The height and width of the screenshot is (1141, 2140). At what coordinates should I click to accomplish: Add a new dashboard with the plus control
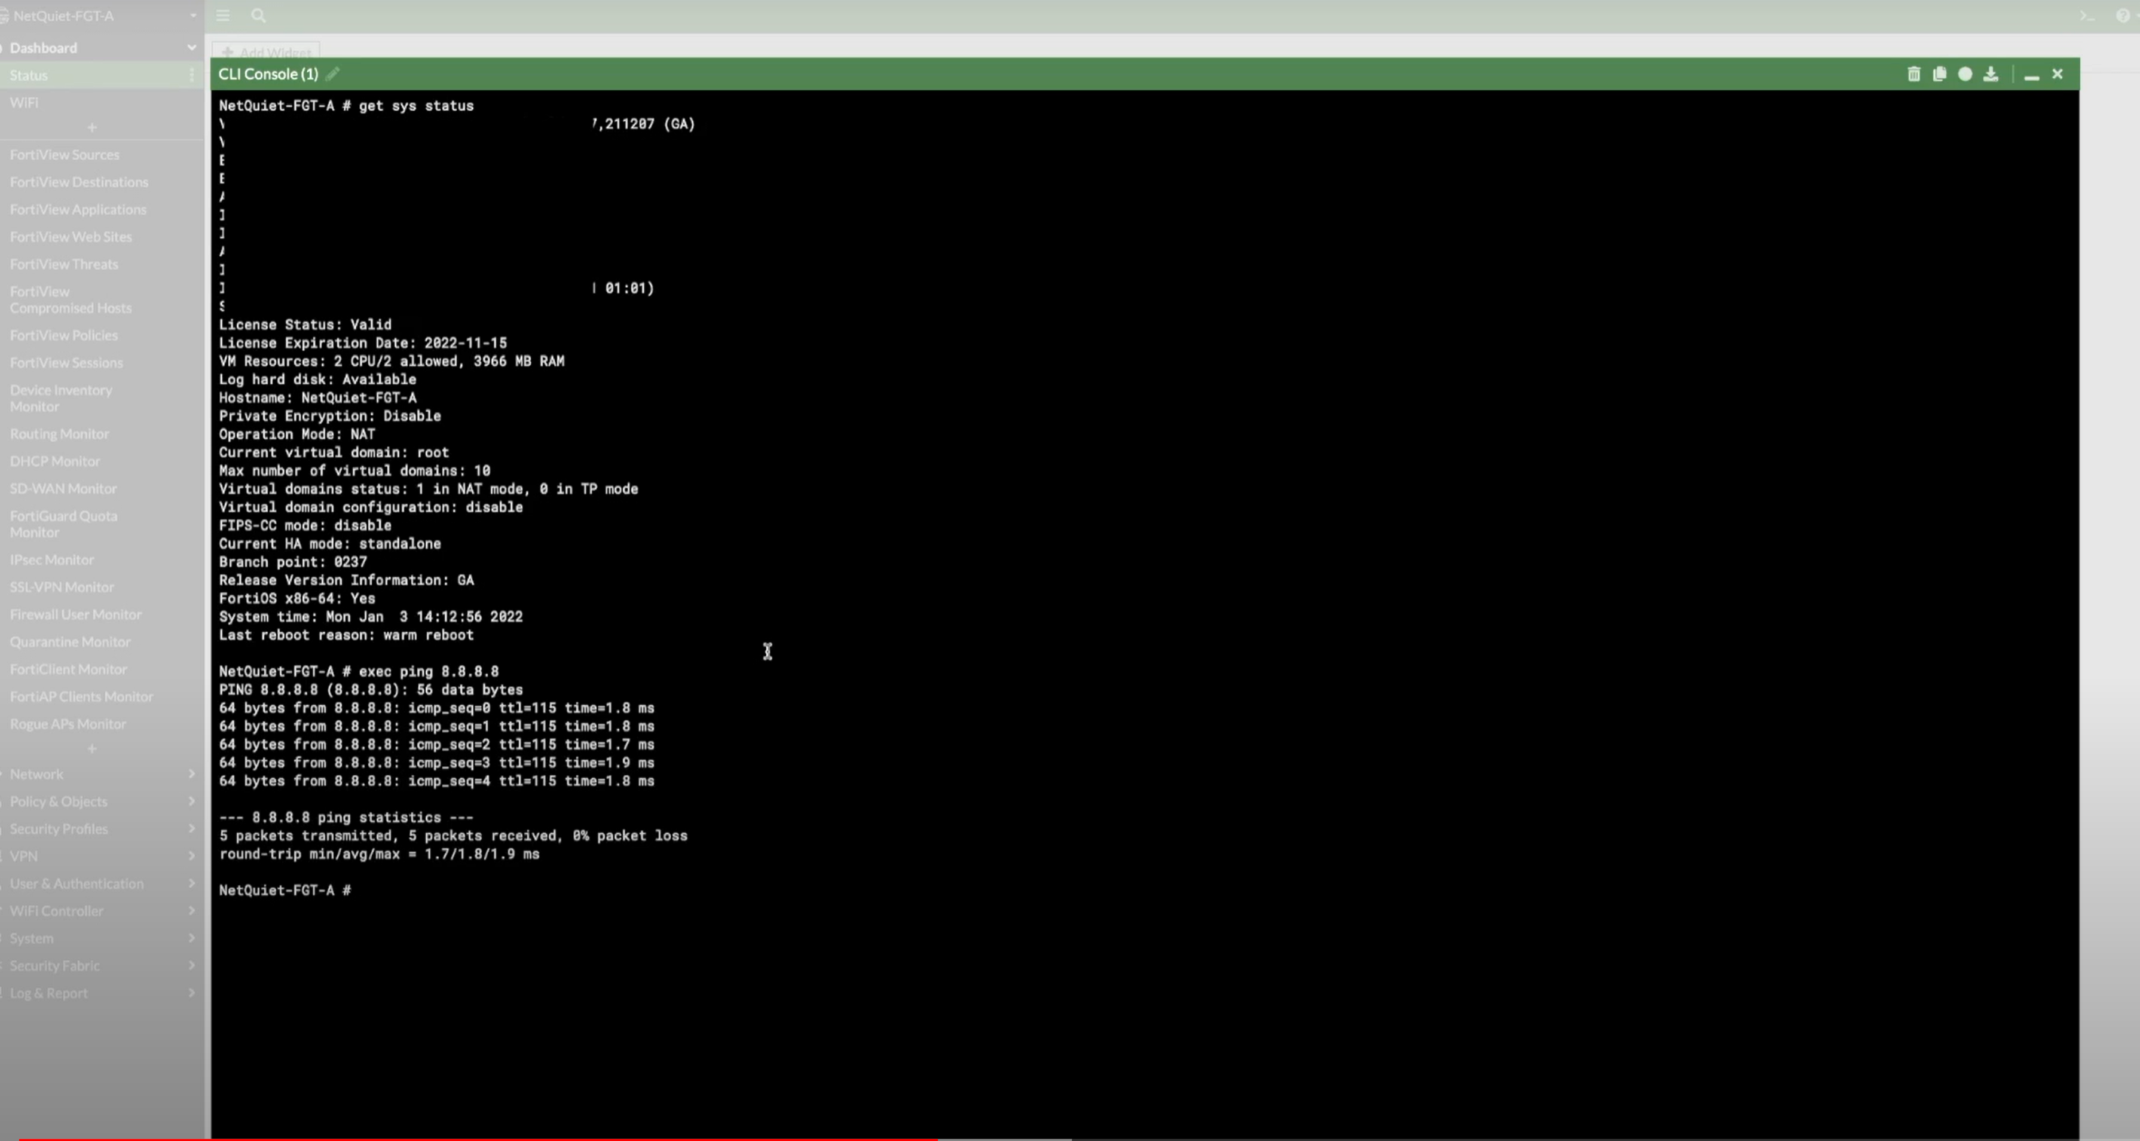[x=91, y=128]
